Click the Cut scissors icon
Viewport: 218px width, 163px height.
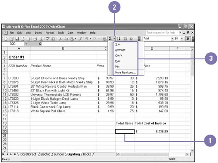pyautogui.click(x=60, y=39)
